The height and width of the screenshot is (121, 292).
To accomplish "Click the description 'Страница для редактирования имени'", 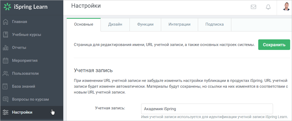I will [164, 45].
